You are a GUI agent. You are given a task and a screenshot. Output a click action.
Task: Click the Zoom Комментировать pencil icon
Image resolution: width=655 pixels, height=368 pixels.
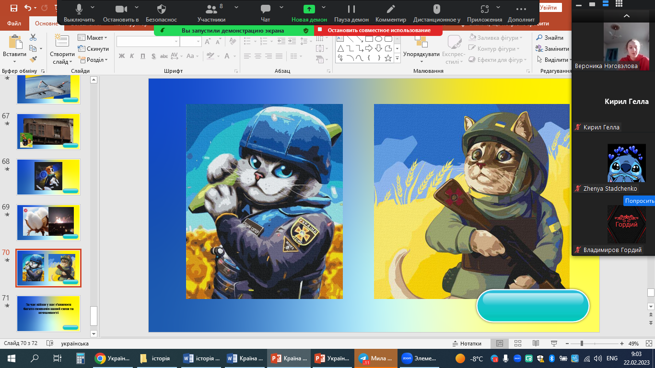(x=391, y=13)
